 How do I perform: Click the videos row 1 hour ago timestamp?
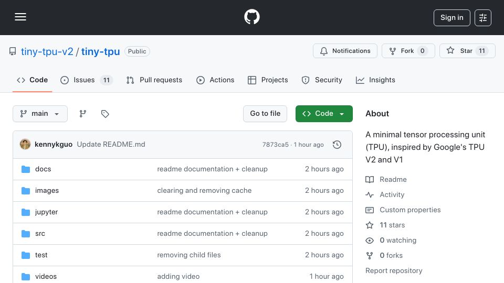click(x=327, y=277)
